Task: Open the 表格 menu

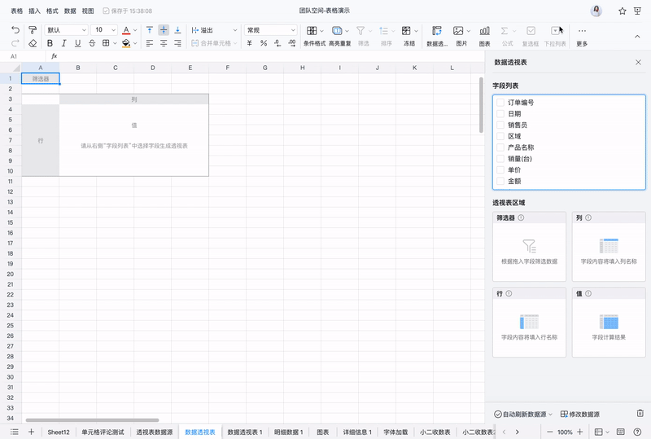Action: pos(16,11)
